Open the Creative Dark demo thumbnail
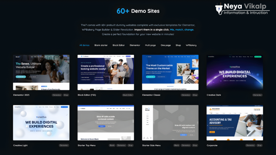The image size is (276, 155). [x=235, y=72]
